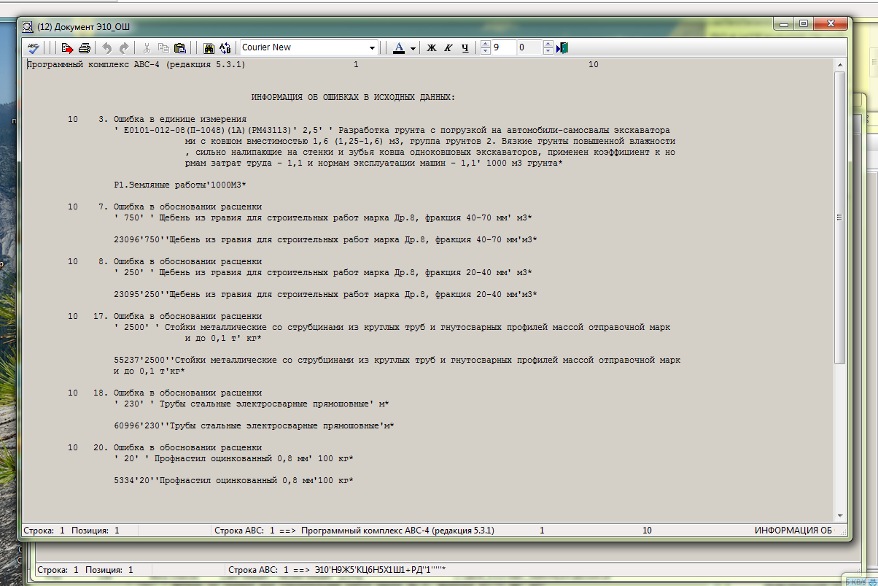Toggle bold formatting Ж
This screenshot has width=878, height=586.
pos(431,47)
